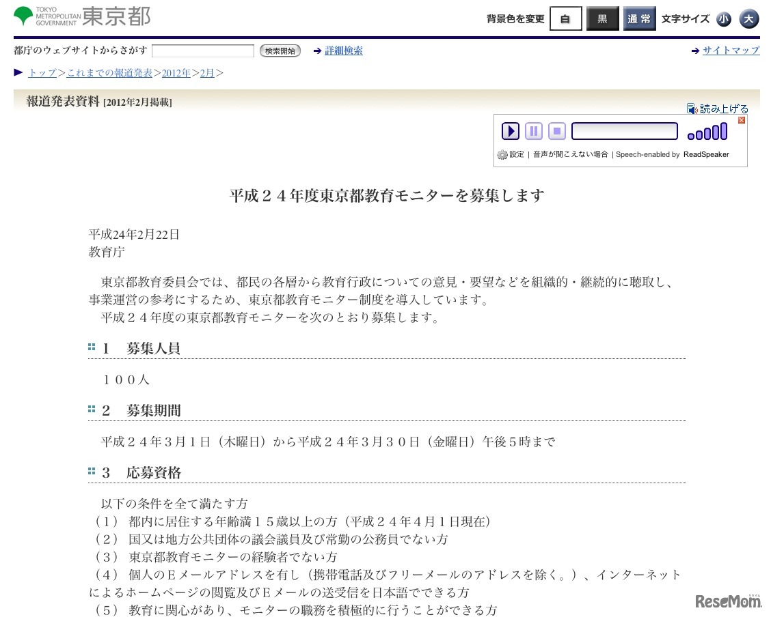This screenshot has height=617, width=771.
Task: Go to the 2012年 press release archive
Action: [x=176, y=72]
